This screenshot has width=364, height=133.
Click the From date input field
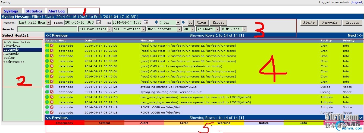(80, 22)
